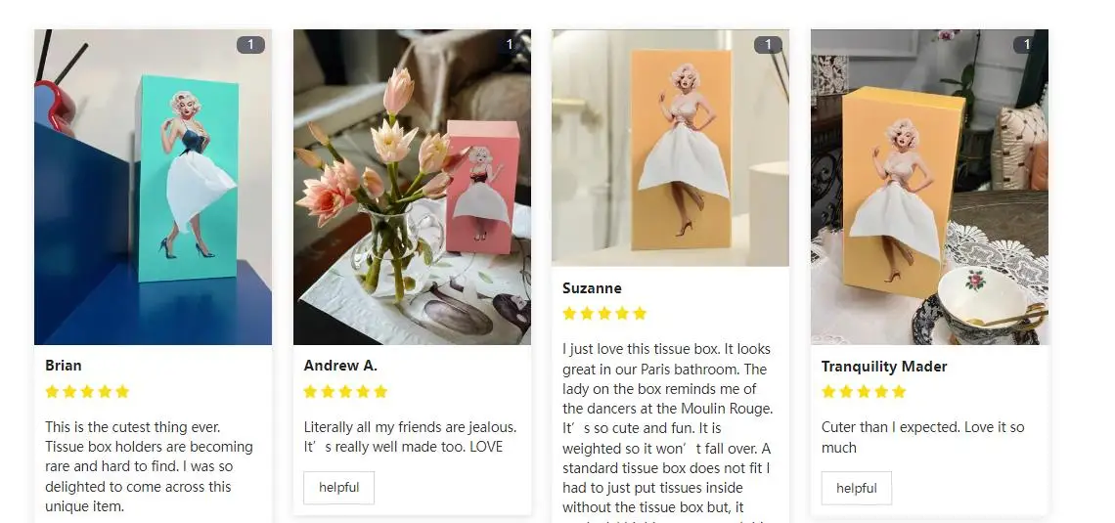
Task: Click Brian's five-star rating
Action: (x=87, y=392)
